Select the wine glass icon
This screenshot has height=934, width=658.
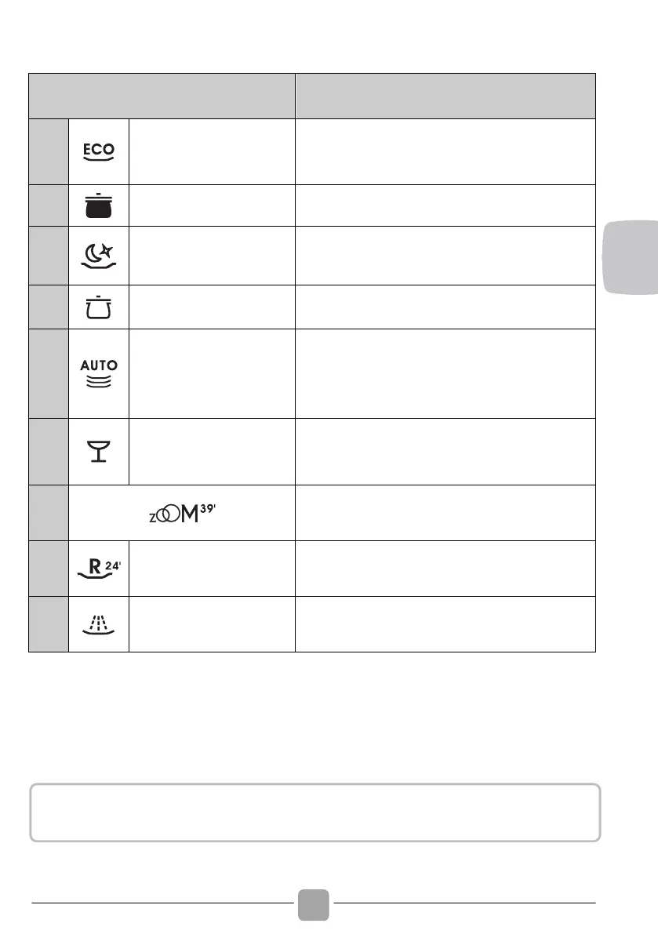pyautogui.click(x=100, y=452)
